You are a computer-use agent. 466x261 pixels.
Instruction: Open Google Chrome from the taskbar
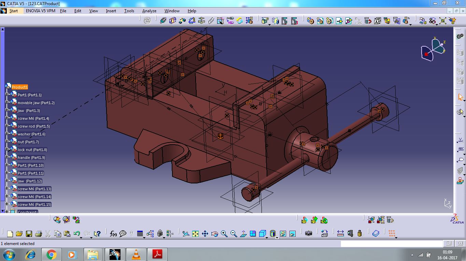pyautogui.click(x=52, y=254)
